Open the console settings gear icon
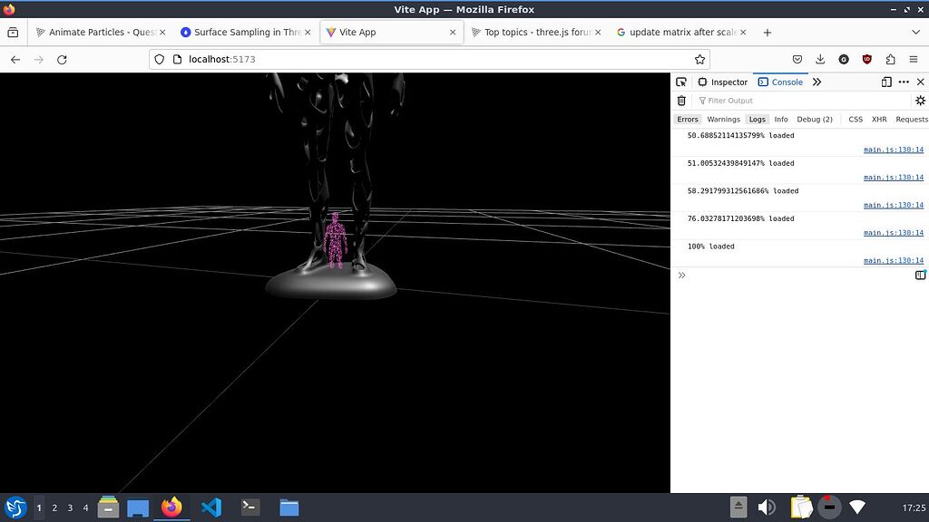This screenshot has height=522, width=929. coord(921,101)
